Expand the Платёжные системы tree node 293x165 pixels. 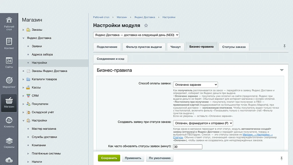pos(28,154)
